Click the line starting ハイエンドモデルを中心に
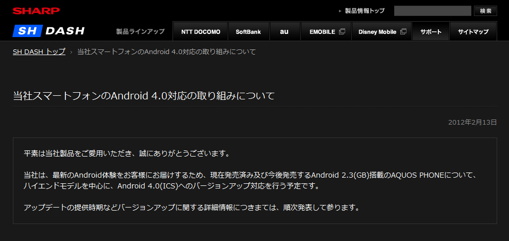 pyautogui.click(x=172, y=186)
